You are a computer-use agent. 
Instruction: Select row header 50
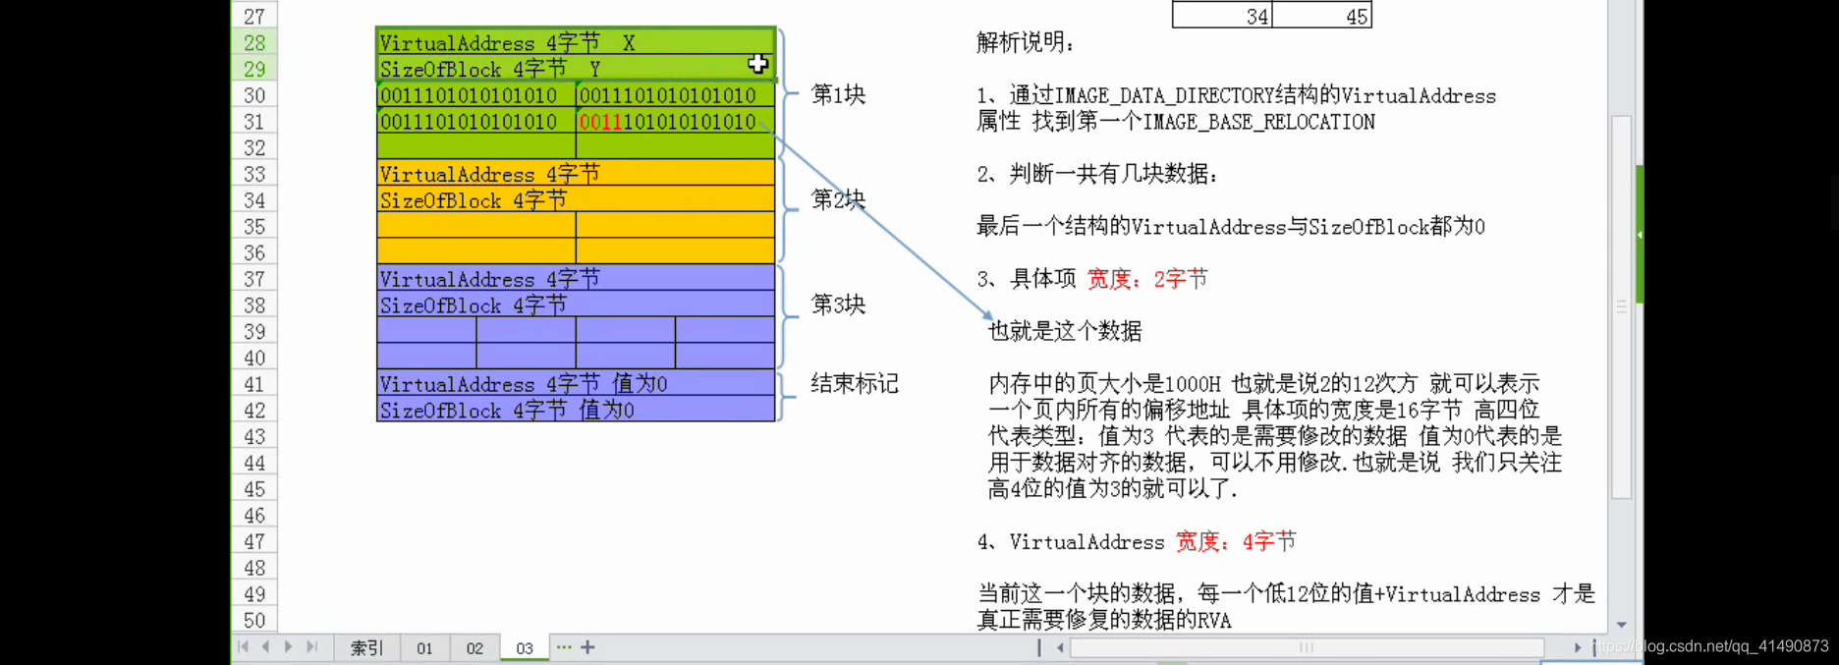coord(254,620)
